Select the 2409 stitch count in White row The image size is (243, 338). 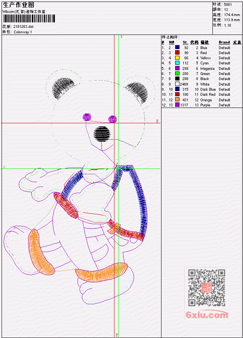184,84
